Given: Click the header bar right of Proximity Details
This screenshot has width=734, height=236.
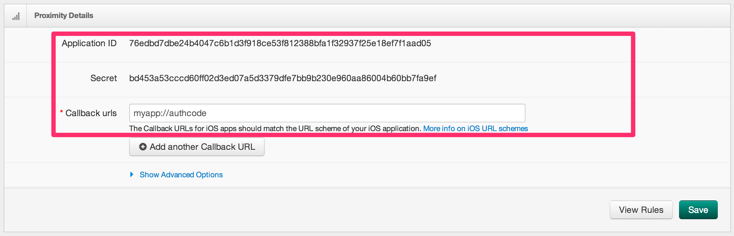Looking at the screenshot, I should point(412,16).
